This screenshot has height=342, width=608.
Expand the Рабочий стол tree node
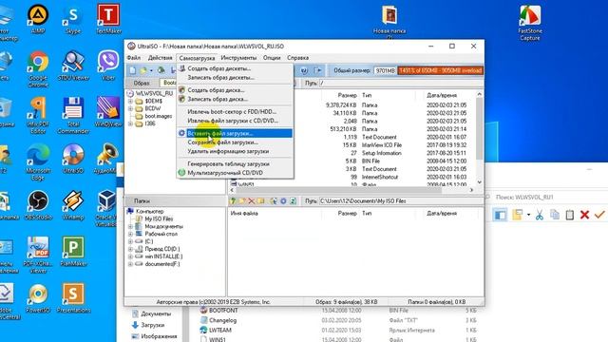[130, 235]
